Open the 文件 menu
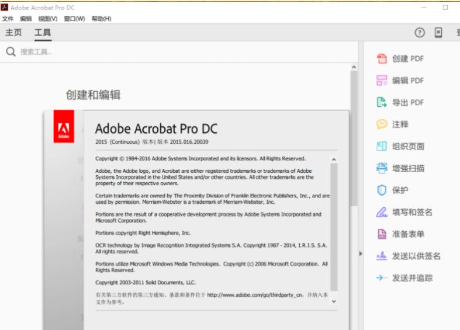Image resolution: width=460 pixels, height=330 pixels. pyautogui.click(x=8, y=19)
